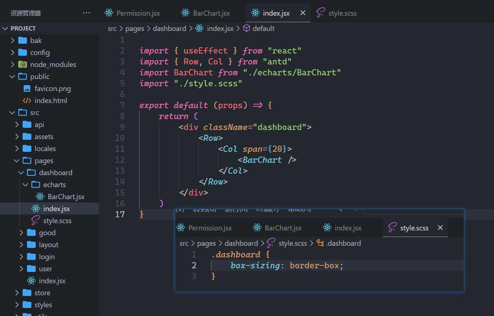Screen dimensions: 494x316
Task: Click the assets folder icon
Action: pos(27,137)
